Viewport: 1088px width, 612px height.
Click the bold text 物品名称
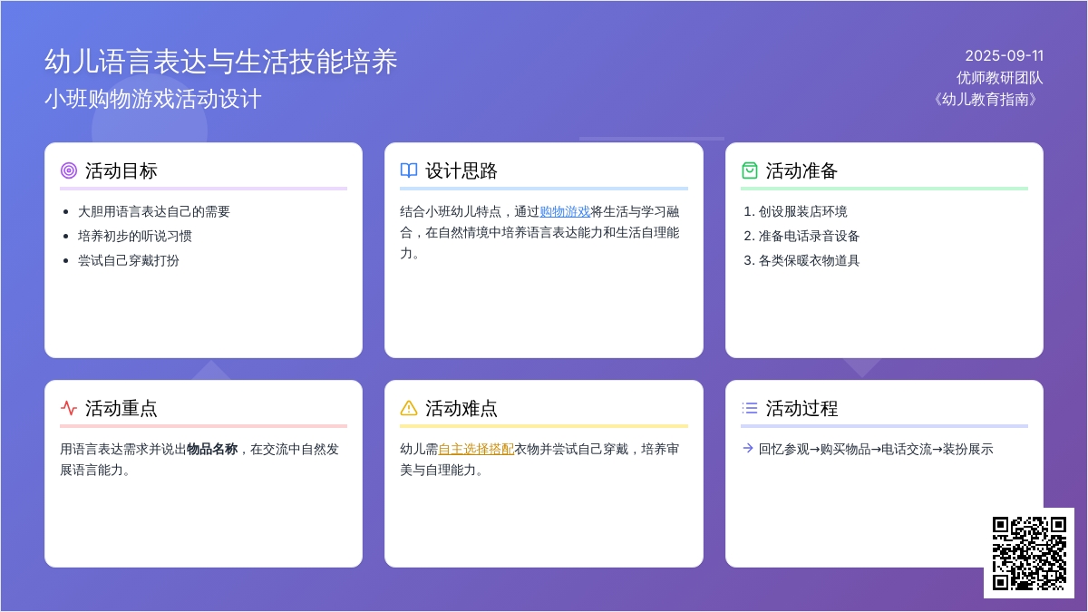(x=212, y=449)
